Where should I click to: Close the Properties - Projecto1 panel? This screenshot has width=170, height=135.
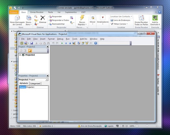click(47, 76)
